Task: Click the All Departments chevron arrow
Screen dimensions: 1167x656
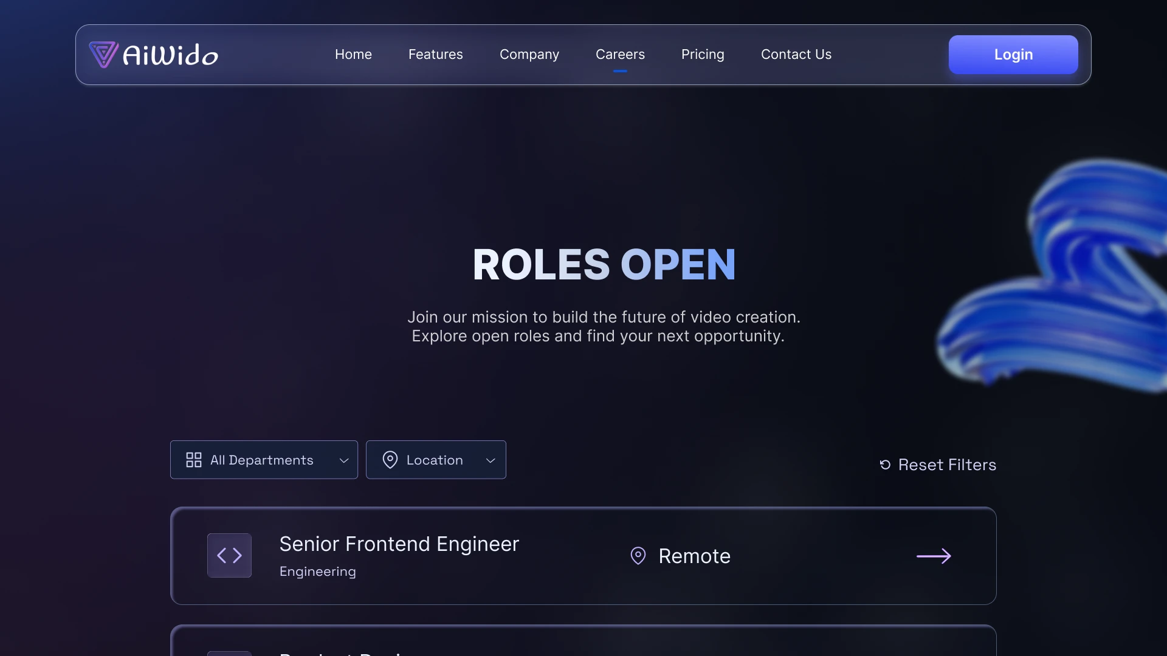Action: tap(344, 460)
